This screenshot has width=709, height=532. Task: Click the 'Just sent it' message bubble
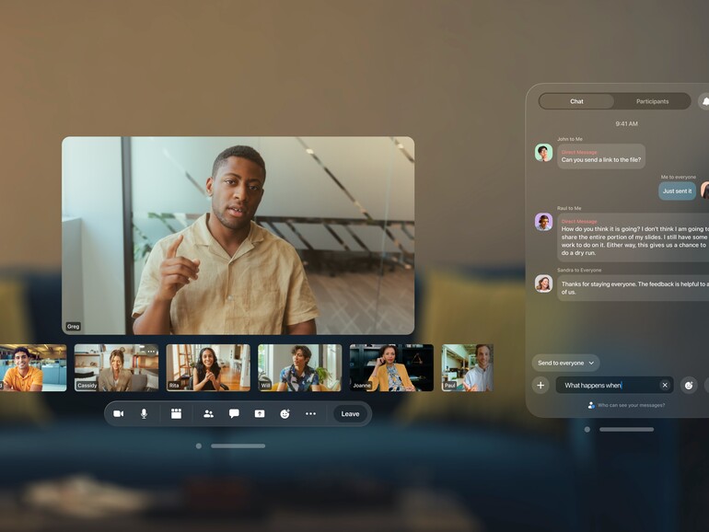(x=677, y=191)
